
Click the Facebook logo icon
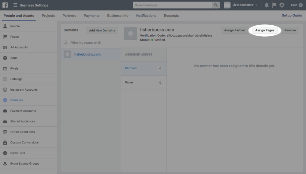click(5, 5)
